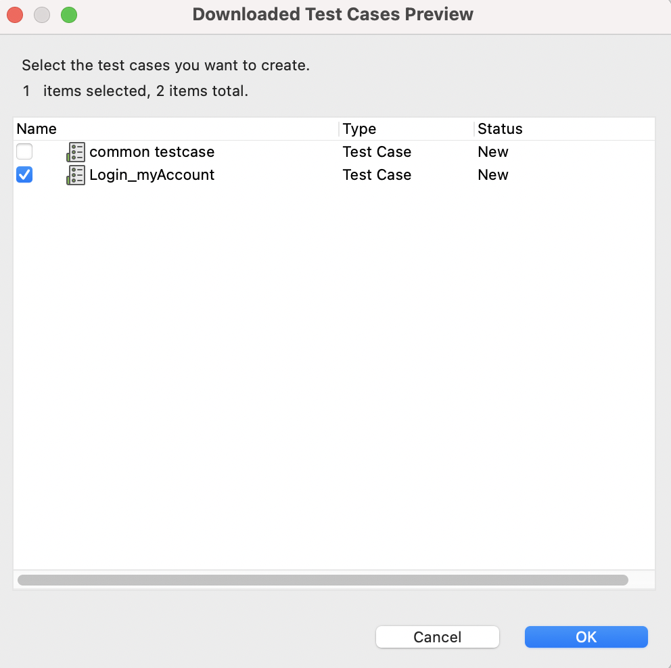Viewport: 671px width, 668px height.
Task: Click the dialog title Downloaded Test Cases Preview
Action: click(333, 14)
